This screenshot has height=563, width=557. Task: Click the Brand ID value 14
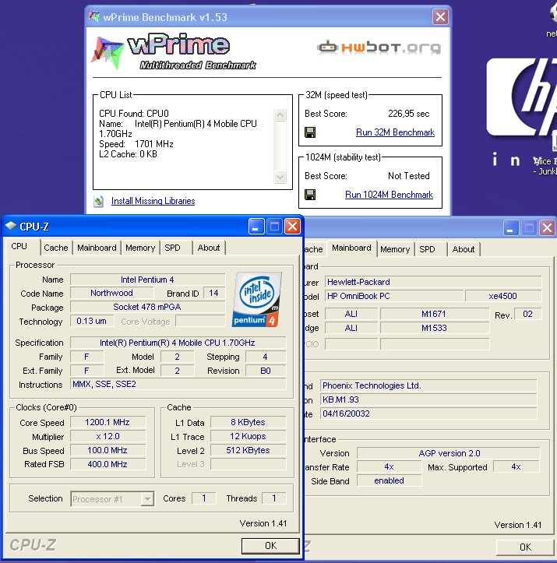click(214, 293)
